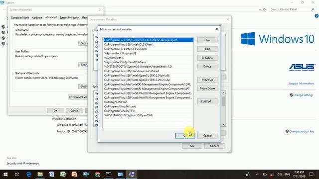
Task: Open the Security and Maintenance link
Action: (x=22, y=164)
